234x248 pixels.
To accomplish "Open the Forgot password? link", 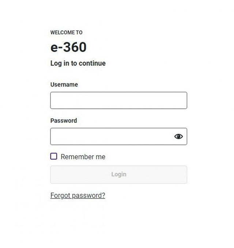I will 78,195.
